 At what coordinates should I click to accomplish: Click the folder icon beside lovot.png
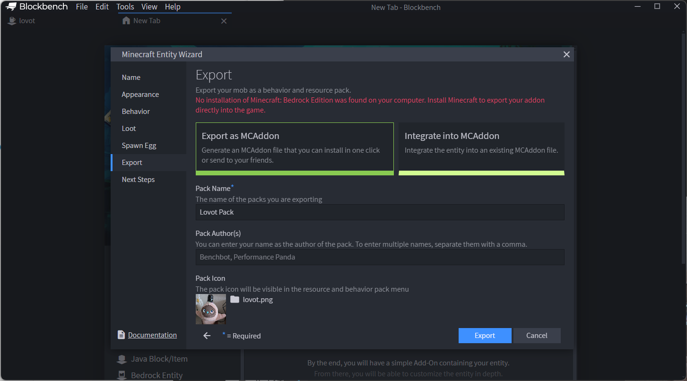pyautogui.click(x=235, y=299)
